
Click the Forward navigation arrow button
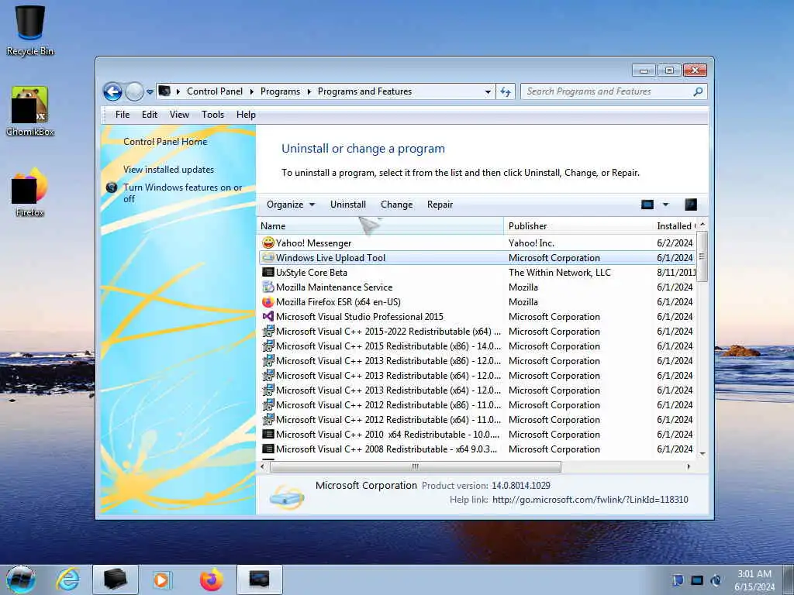134,92
